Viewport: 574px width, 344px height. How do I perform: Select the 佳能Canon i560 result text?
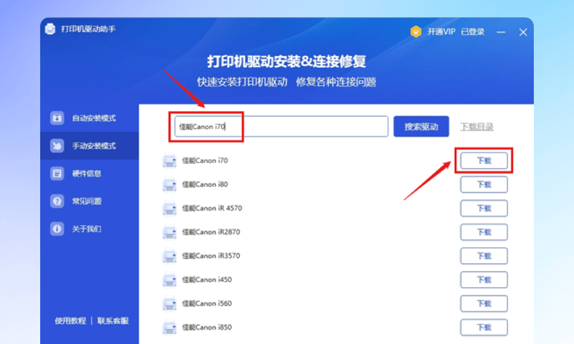pos(207,303)
